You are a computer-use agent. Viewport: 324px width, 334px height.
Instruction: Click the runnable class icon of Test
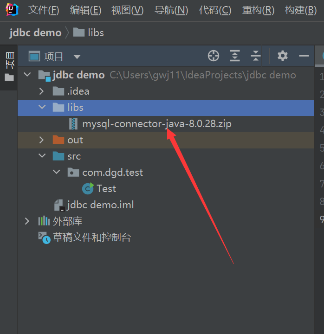[88, 188]
